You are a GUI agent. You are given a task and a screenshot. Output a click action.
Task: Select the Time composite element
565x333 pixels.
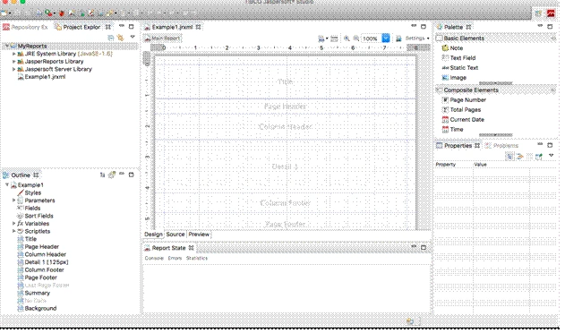[452, 129]
